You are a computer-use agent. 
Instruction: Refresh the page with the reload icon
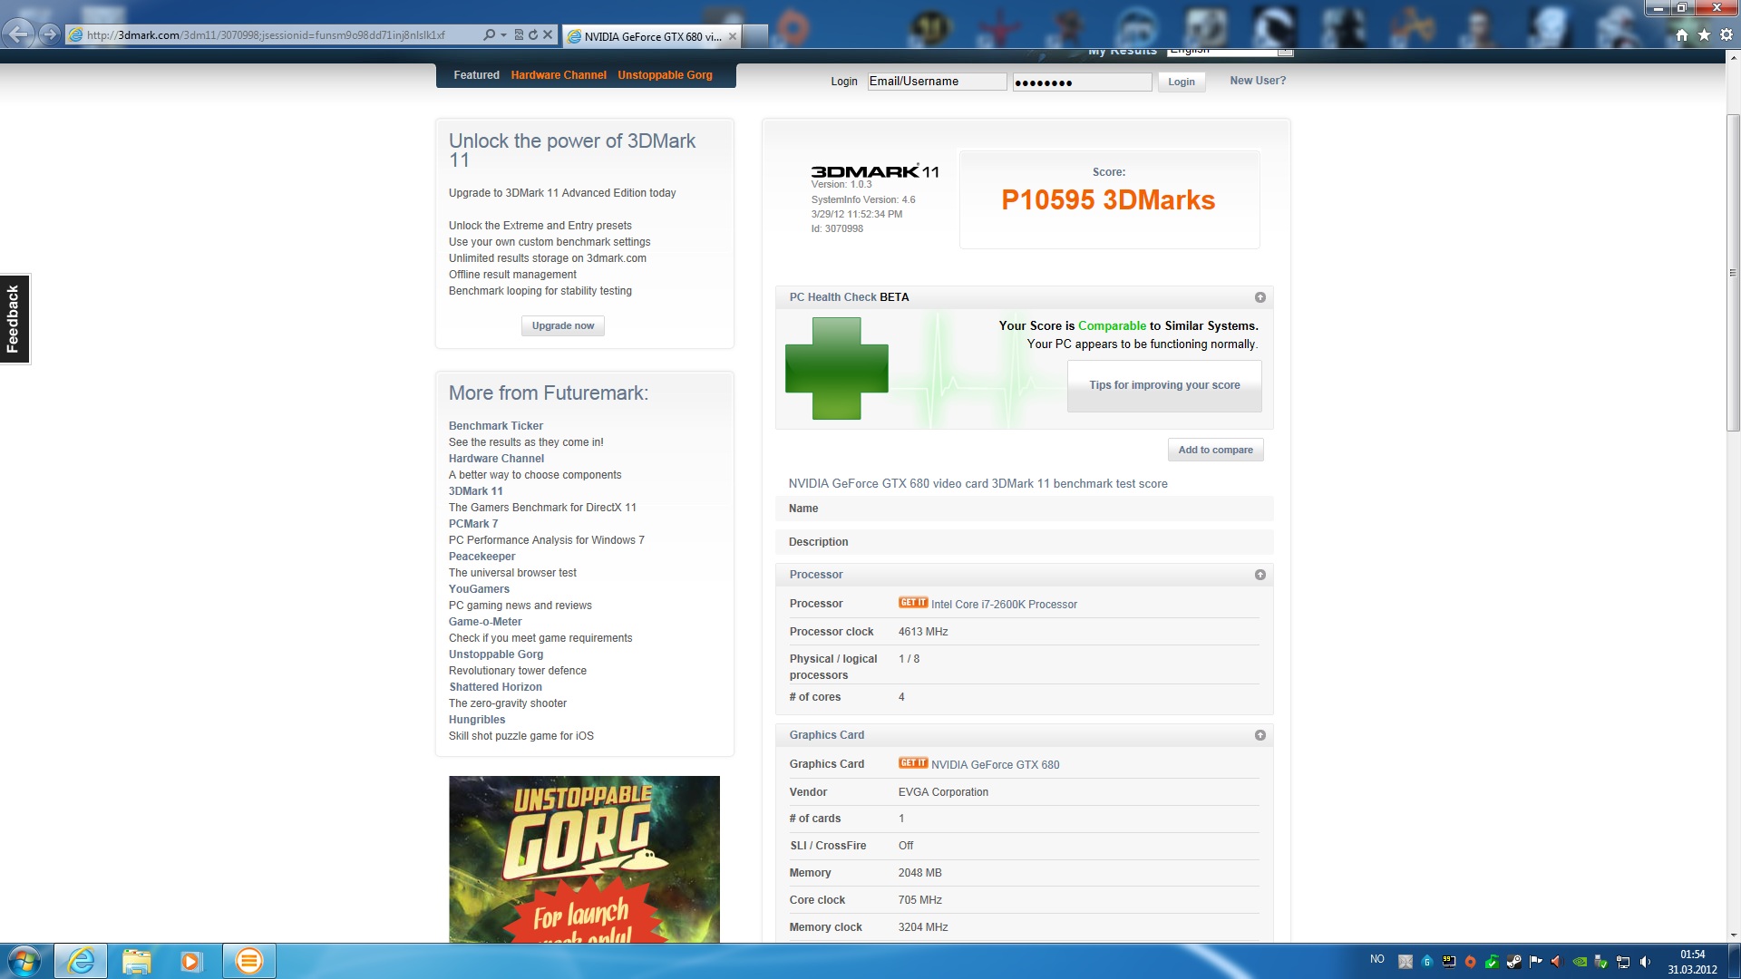click(533, 34)
